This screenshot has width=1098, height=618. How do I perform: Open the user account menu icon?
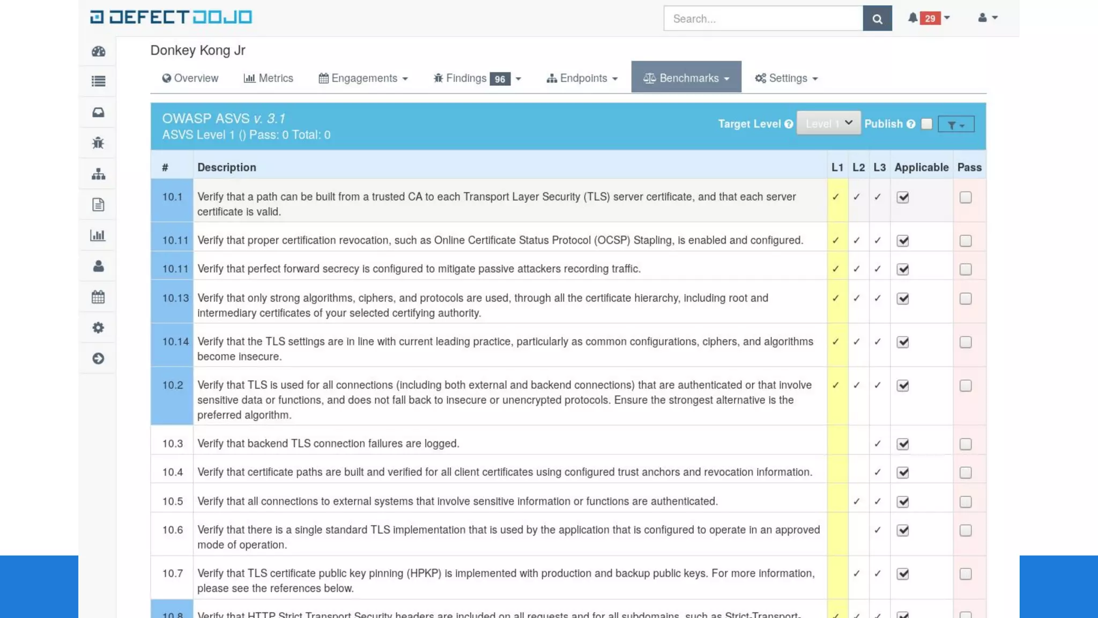click(x=988, y=18)
